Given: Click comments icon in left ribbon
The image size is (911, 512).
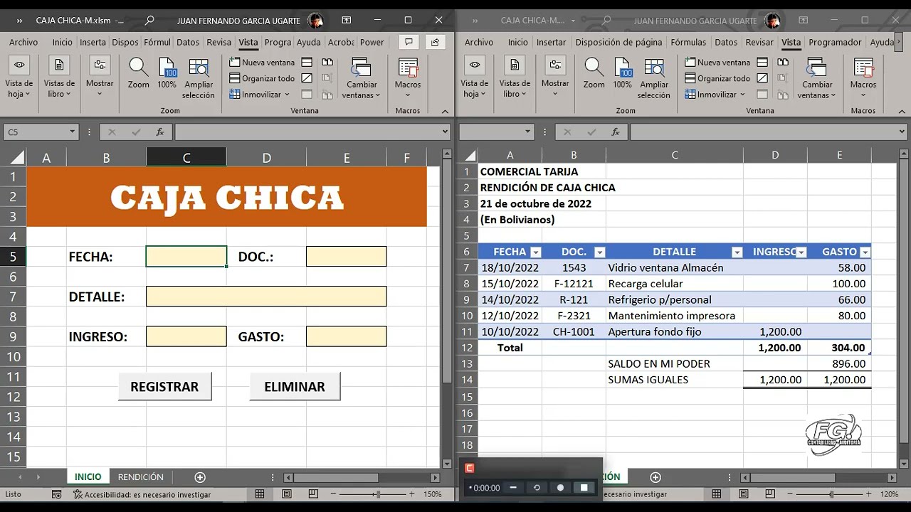Looking at the screenshot, I should tap(409, 42).
